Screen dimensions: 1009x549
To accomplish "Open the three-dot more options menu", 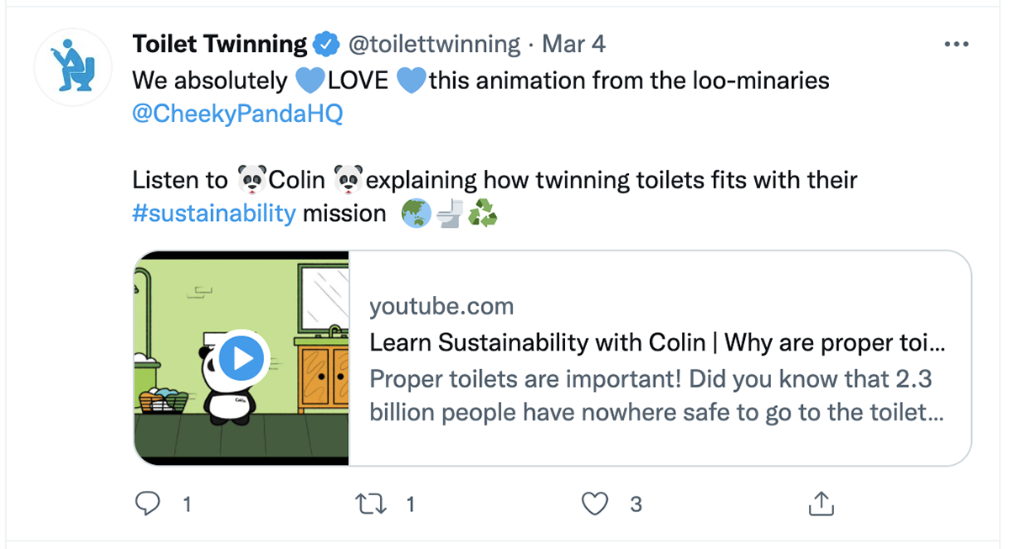I will pyautogui.click(x=957, y=45).
